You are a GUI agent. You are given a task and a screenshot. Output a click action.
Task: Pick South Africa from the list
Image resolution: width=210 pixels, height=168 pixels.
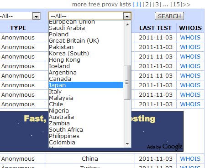pyautogui.click(x=86, y=130)
